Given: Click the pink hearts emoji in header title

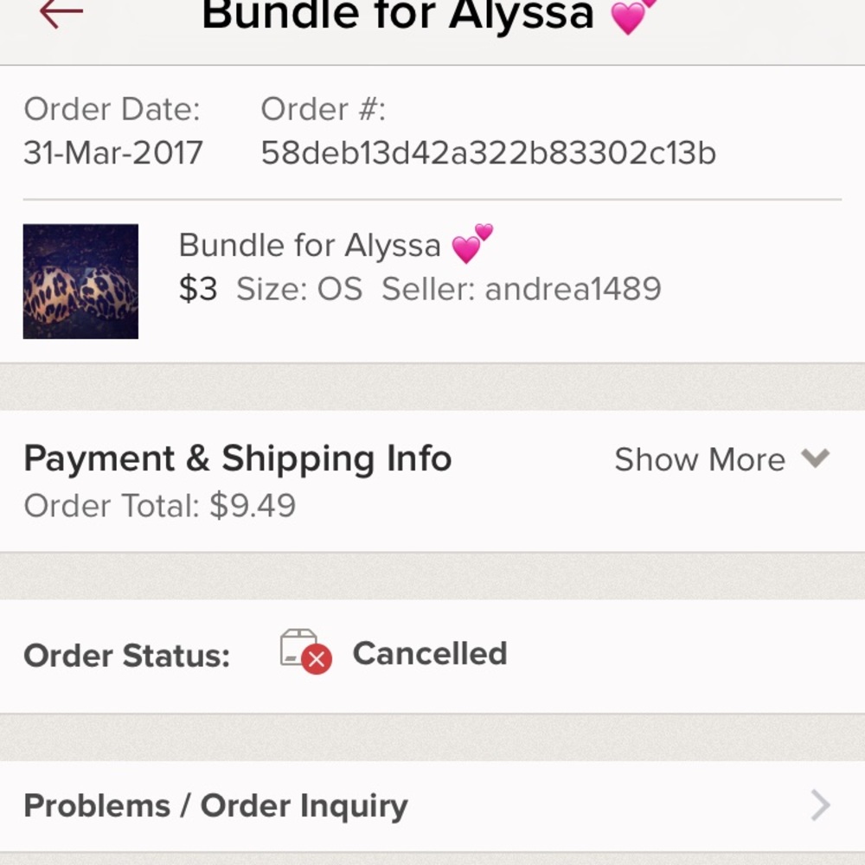Looking at the screenshot, I should pos(633,14).
